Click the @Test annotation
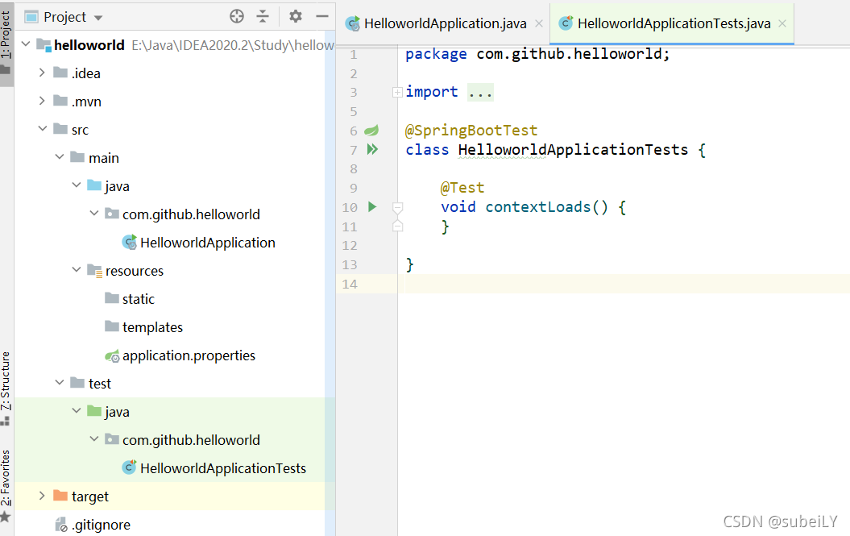 462,188
